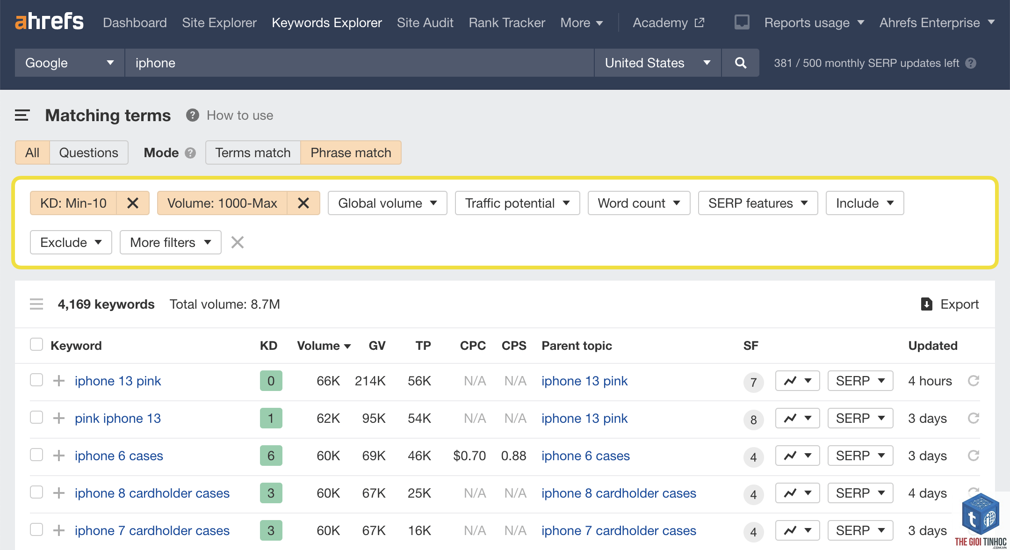
Task: Go to Keywords Explorer
Action: (x=327, y=22)
